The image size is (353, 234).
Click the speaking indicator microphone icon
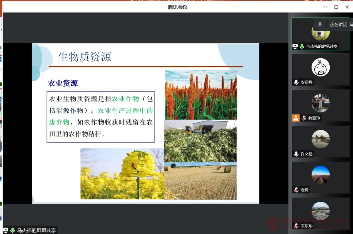320,25
